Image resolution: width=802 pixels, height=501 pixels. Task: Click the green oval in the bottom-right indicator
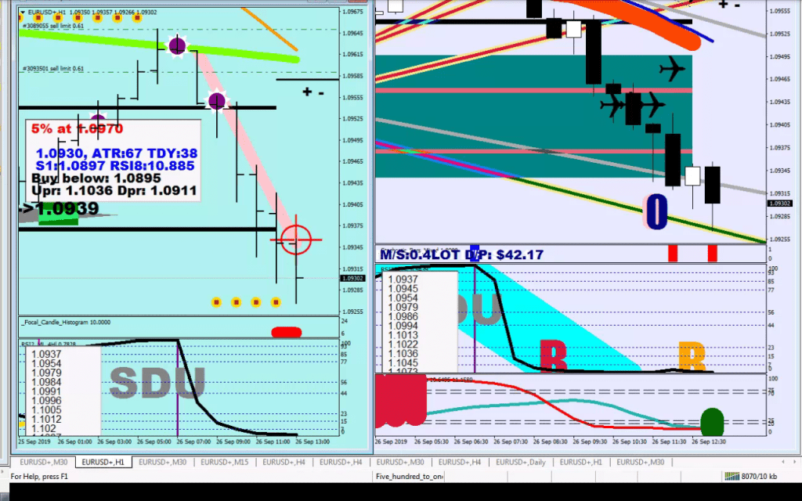click(711, 422)
